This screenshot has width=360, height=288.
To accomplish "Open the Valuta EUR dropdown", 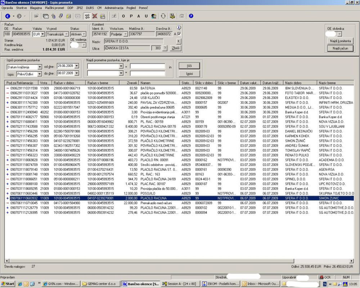I will click(x=43, y=34).
